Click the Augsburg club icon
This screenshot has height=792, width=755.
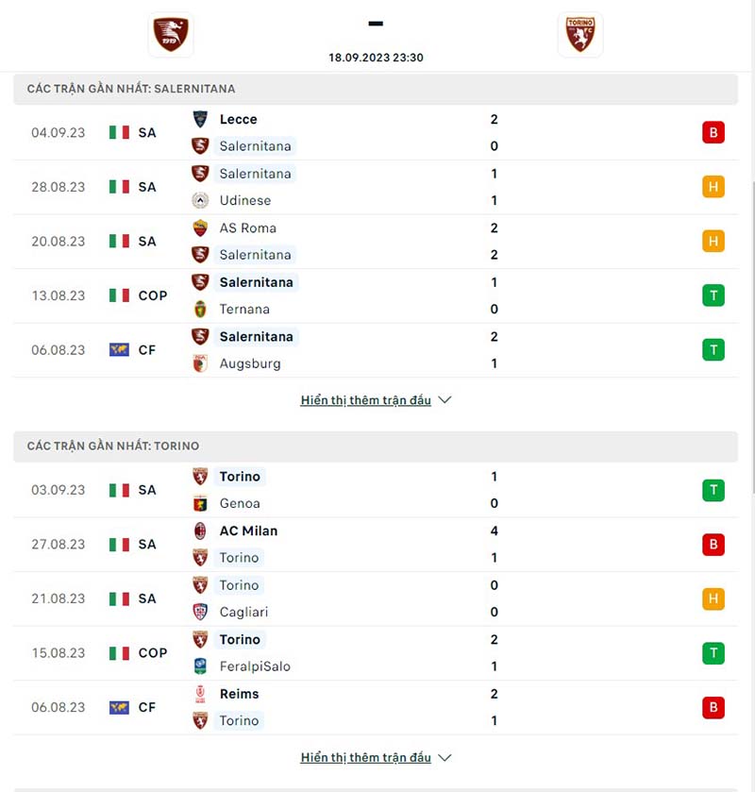tap(200, 363)
